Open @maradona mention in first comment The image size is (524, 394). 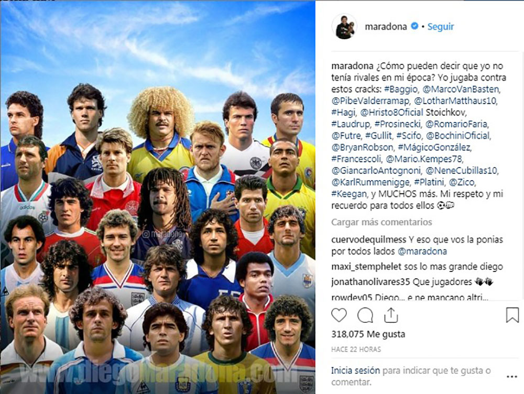click(422, 251)
